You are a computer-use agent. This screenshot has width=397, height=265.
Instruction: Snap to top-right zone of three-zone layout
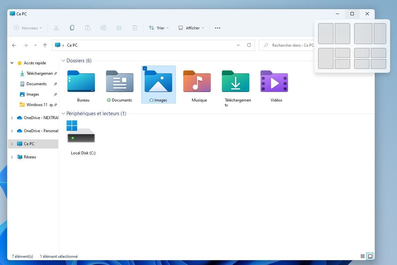click(x=342, y=53)
